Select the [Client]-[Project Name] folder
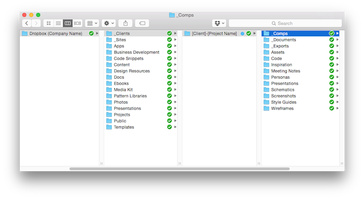 pyautogui.click(x=214, y=33)
